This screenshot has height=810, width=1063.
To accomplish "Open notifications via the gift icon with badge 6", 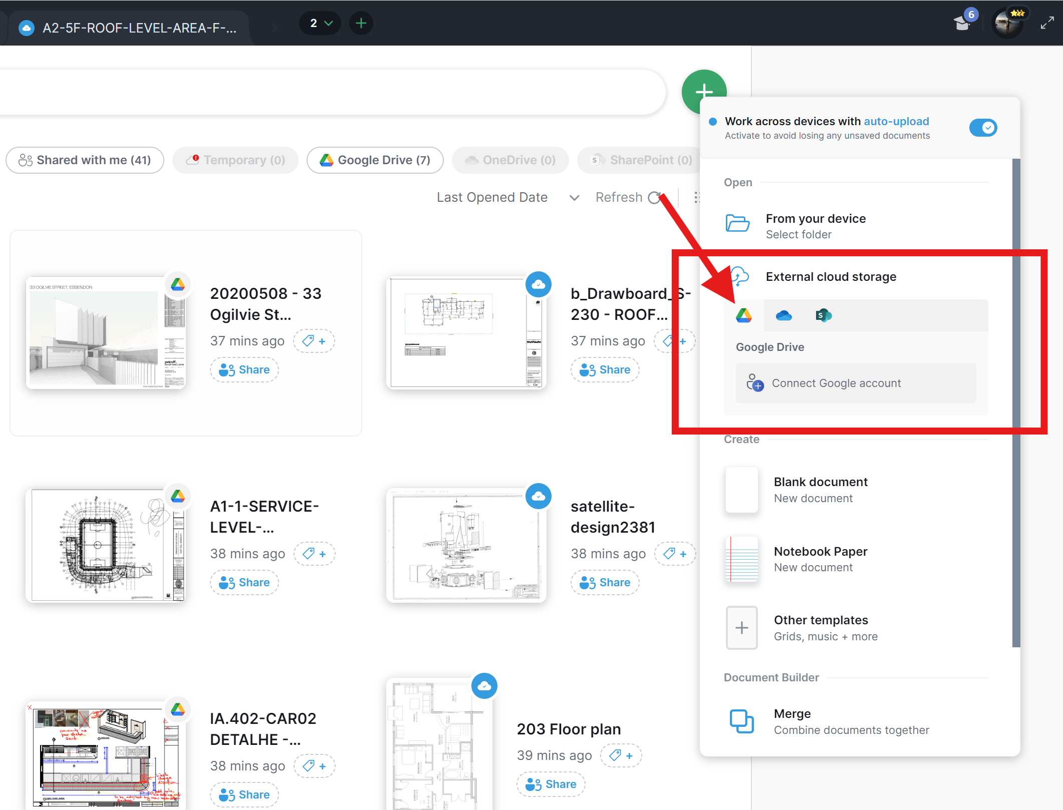I will coord(962,23).
